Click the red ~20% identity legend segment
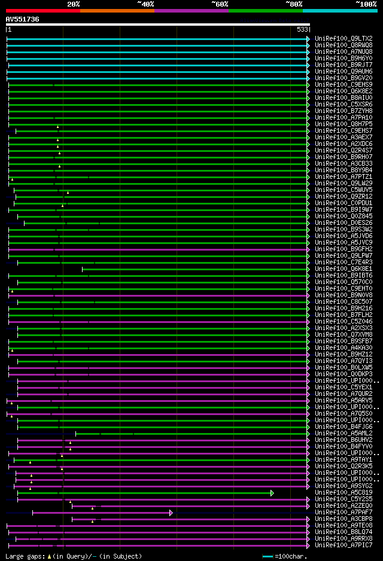The height and width of the screenshot is (561, 383). click(x=43, y=11)
